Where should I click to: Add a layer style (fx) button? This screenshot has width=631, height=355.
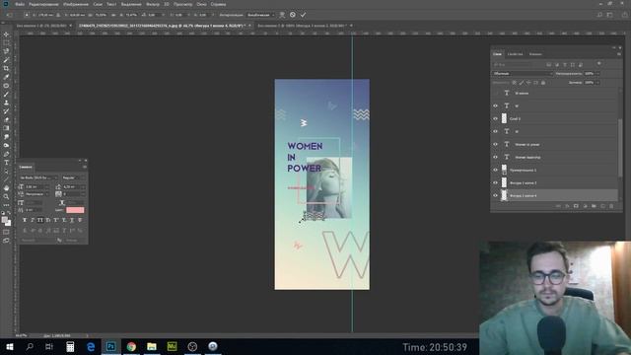pyautogui.click(x=567, y=206)
